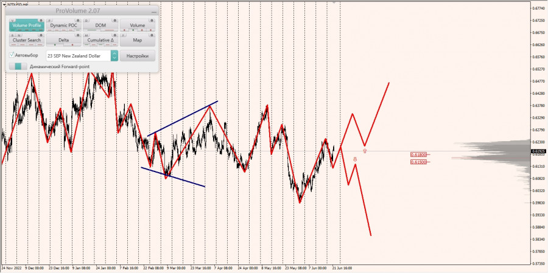The height and width of the screenshot is (273, 548).
Task: Open Cumulative Δ gear settings
Action: click(115, 35)
